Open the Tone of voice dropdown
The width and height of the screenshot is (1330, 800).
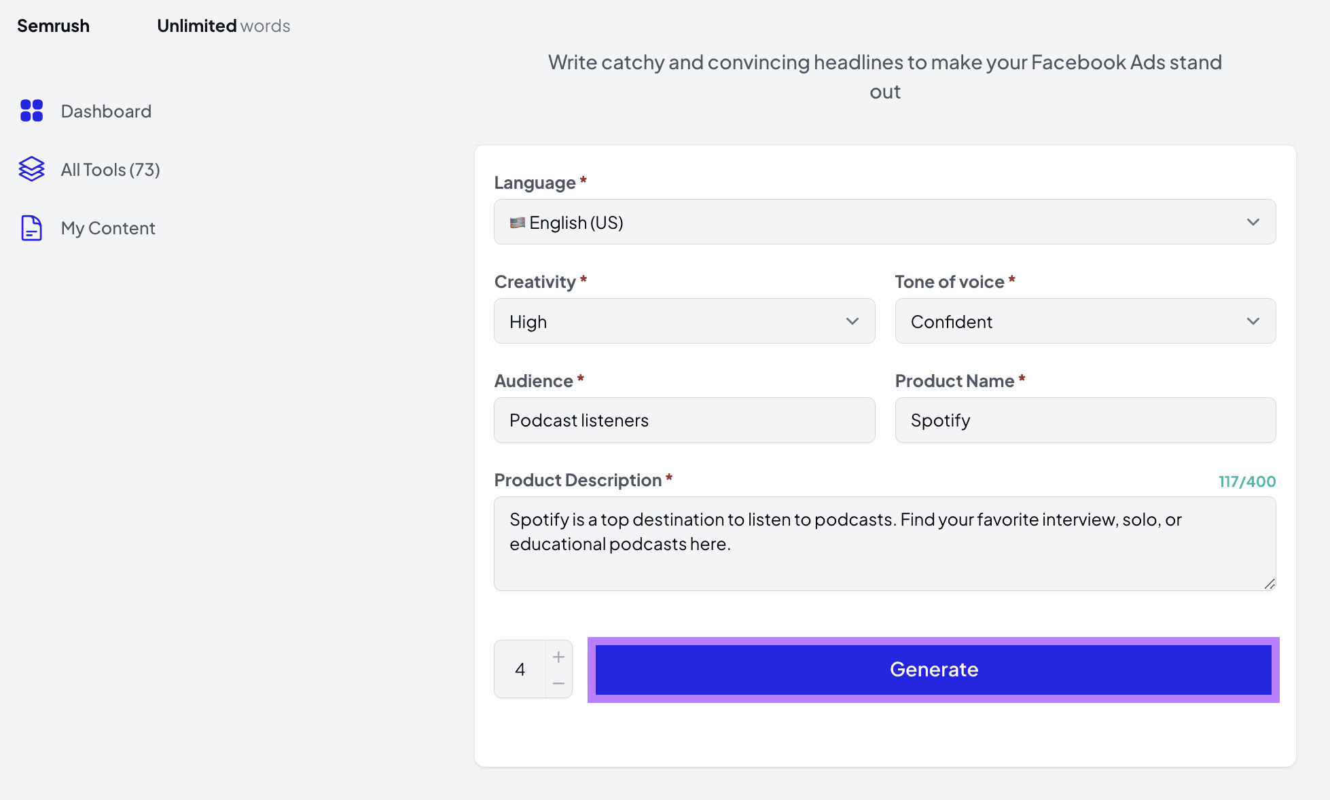(1085, 321)
